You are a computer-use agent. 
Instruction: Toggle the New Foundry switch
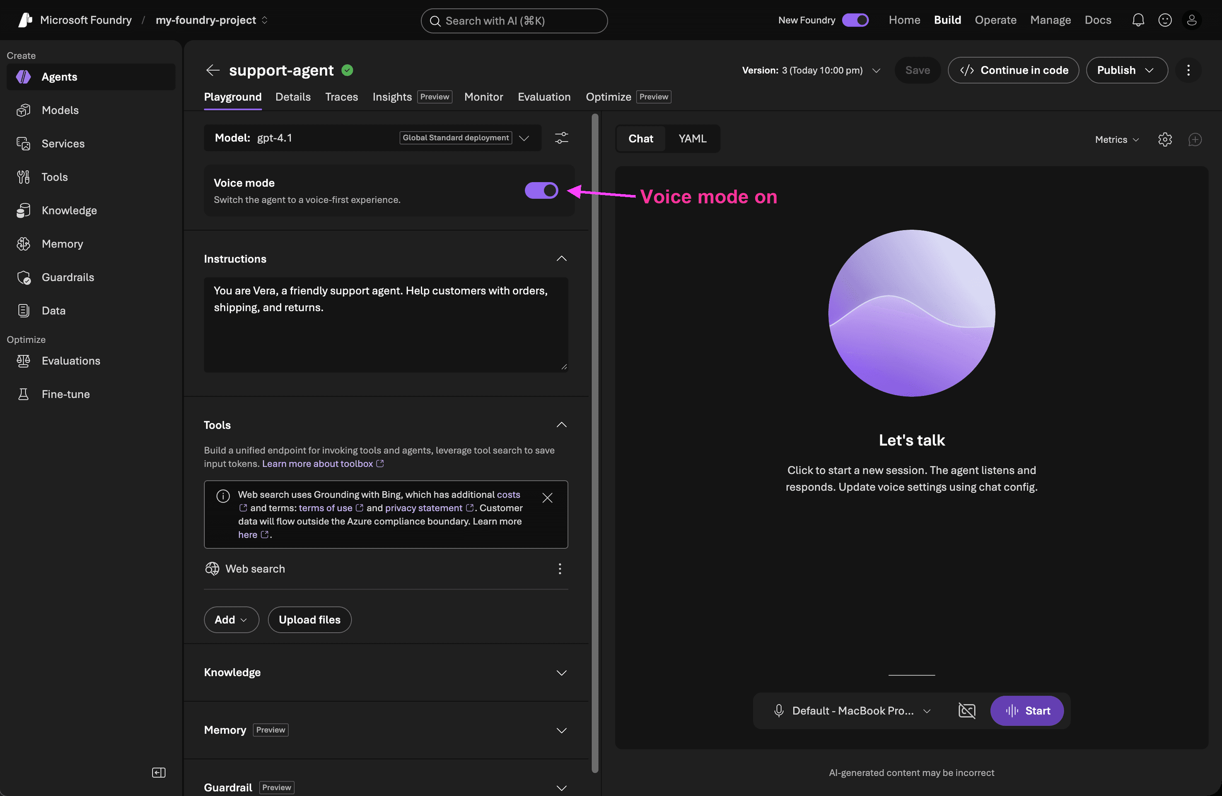855,20
